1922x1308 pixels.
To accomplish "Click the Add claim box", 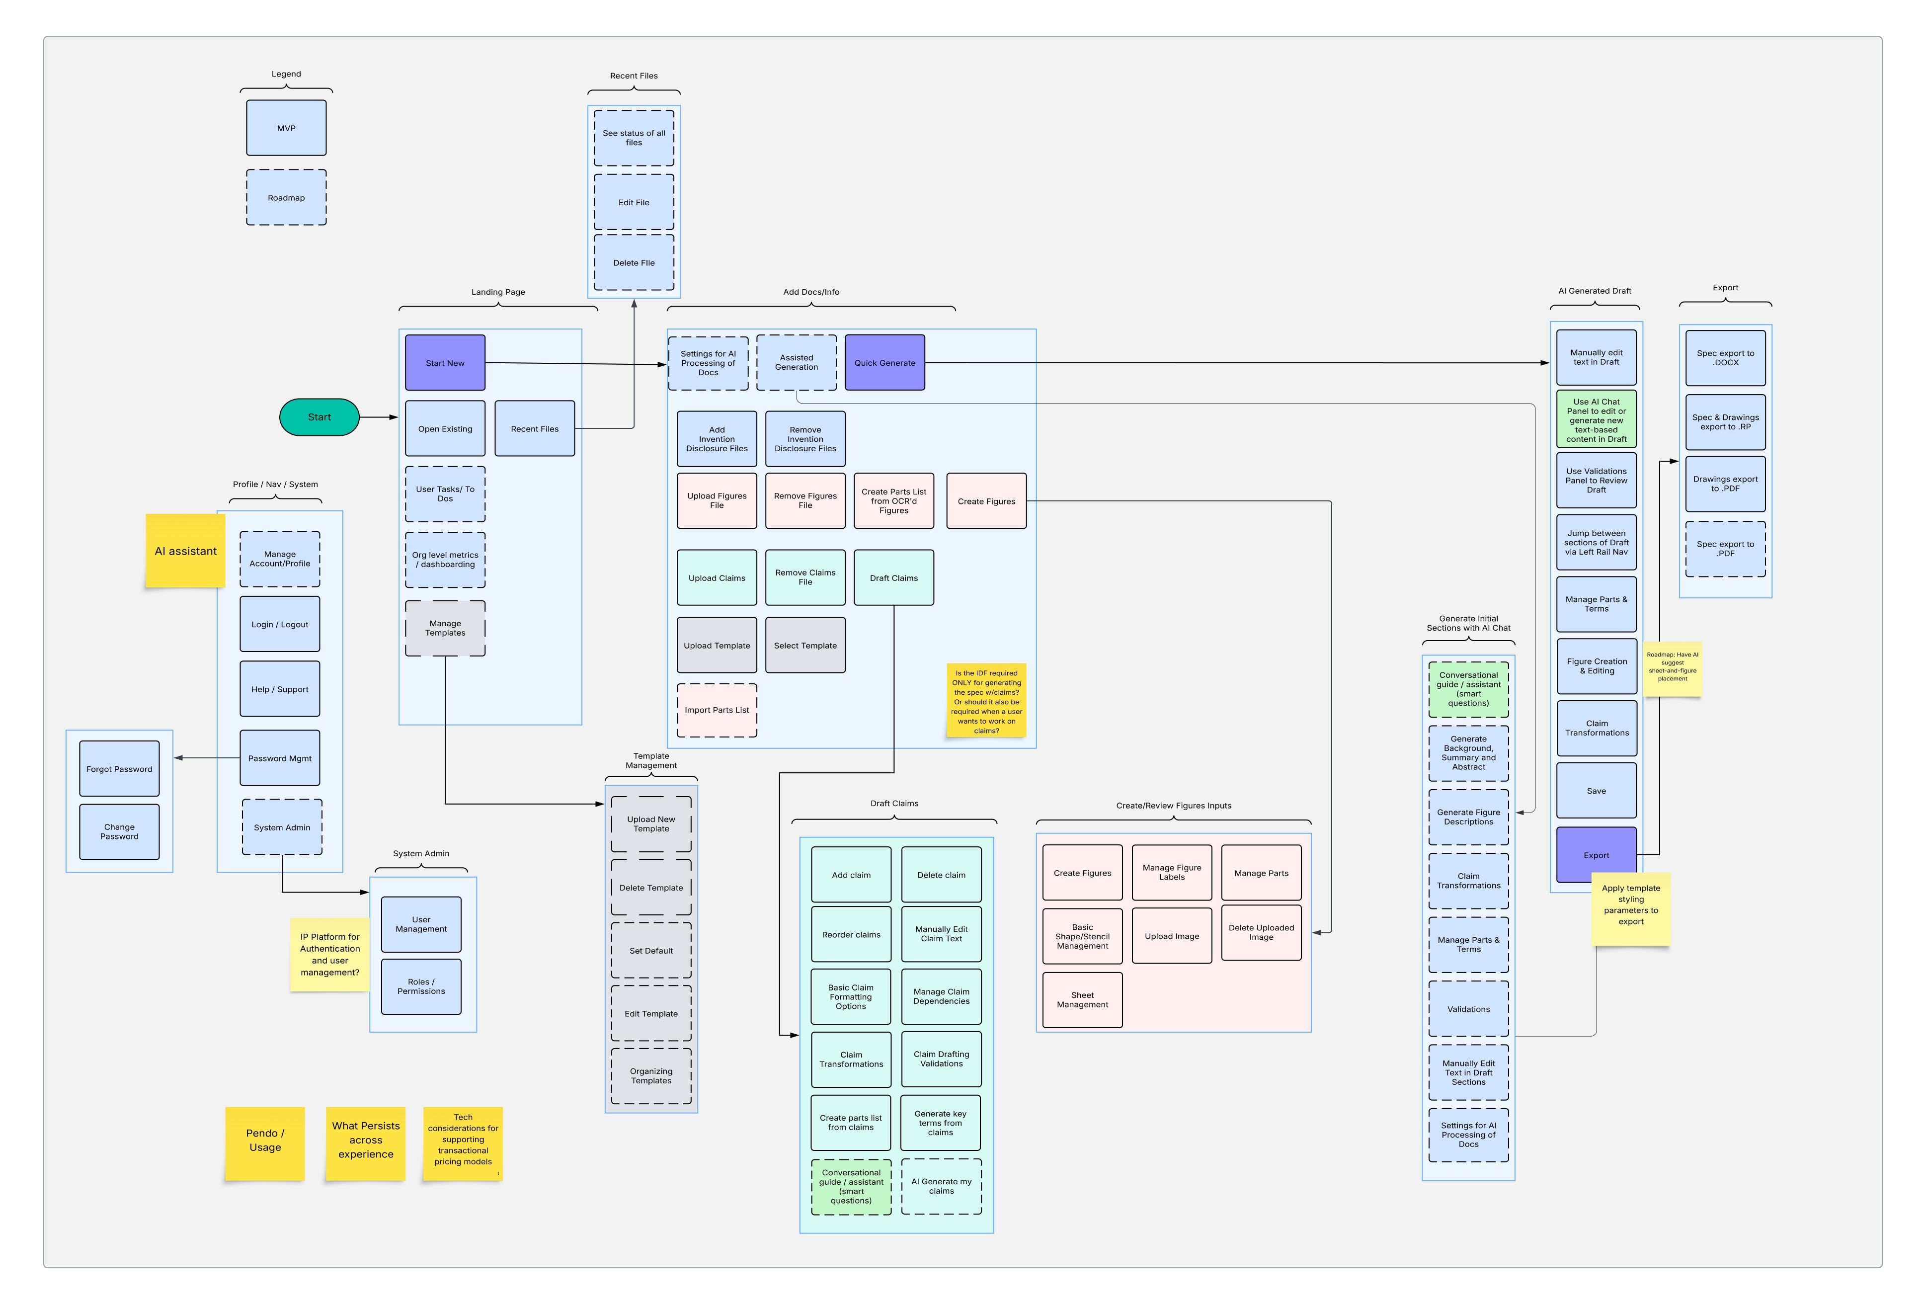I will [x=851, y=875].
